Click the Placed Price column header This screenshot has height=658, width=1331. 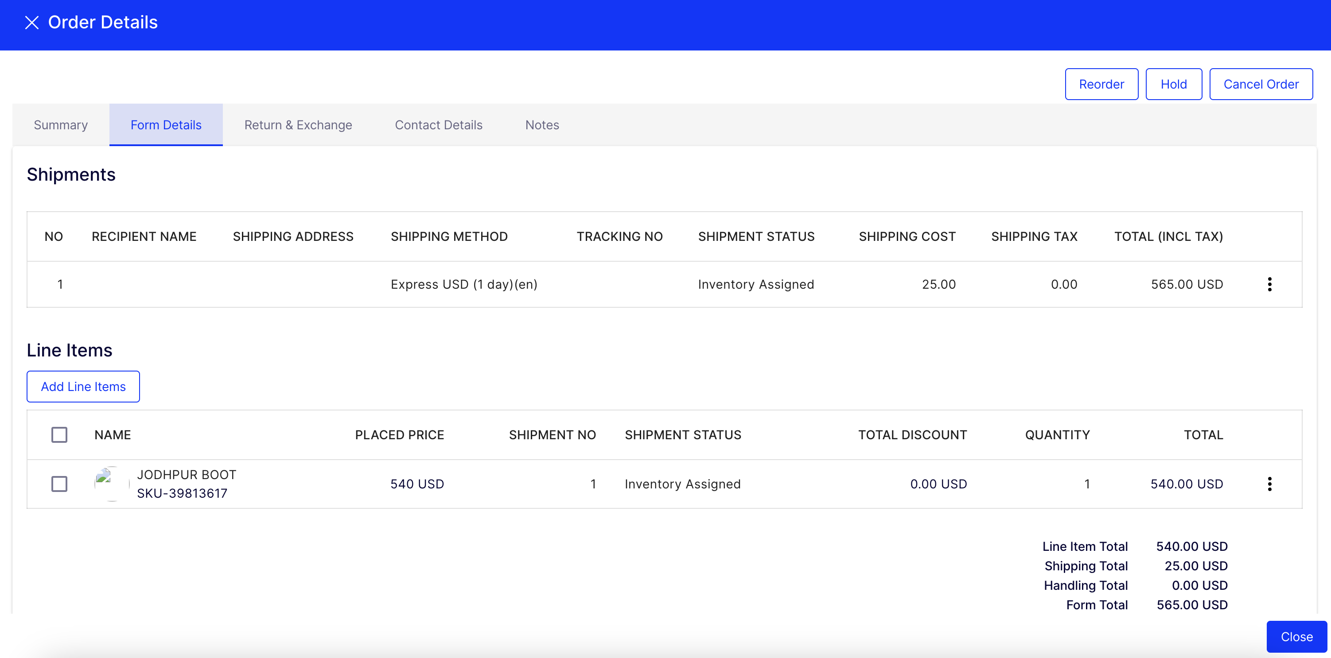pos(399,435)
